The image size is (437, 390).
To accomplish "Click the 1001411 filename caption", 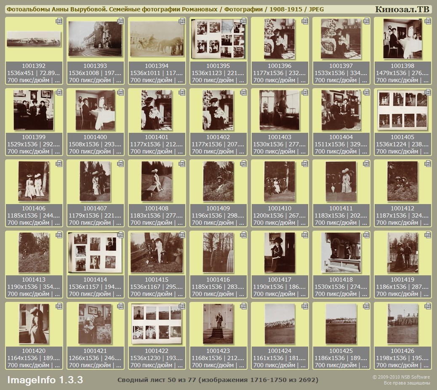I will pyautogui.click(x=341, y=208).
